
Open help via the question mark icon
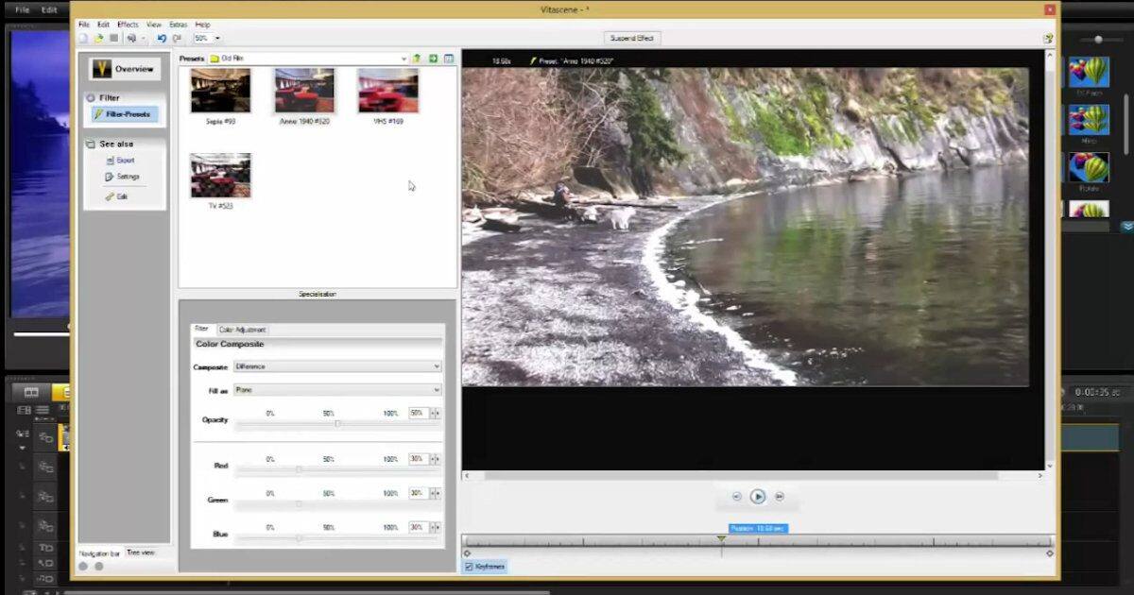(1046, 39)
